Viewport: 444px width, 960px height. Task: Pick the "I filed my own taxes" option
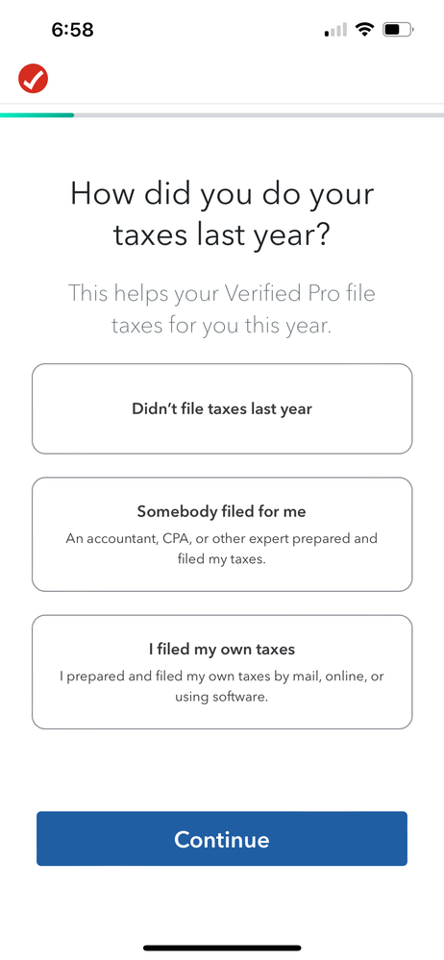[x=222, y=672]
